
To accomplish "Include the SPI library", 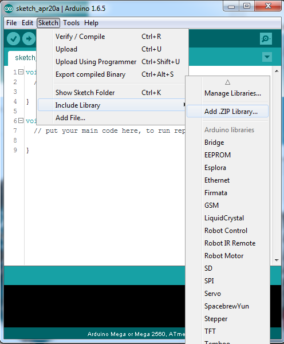I will [x=227, y=281].
